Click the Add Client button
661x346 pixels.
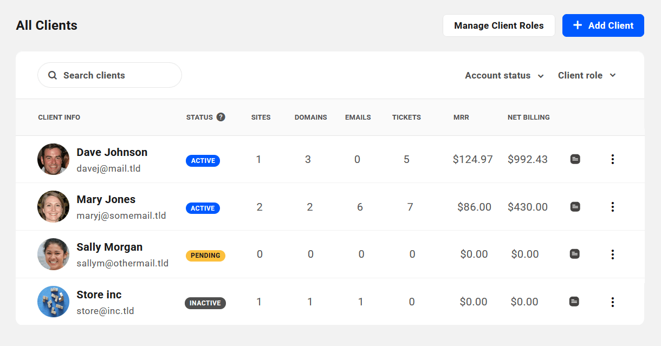(x=602, y=25)
